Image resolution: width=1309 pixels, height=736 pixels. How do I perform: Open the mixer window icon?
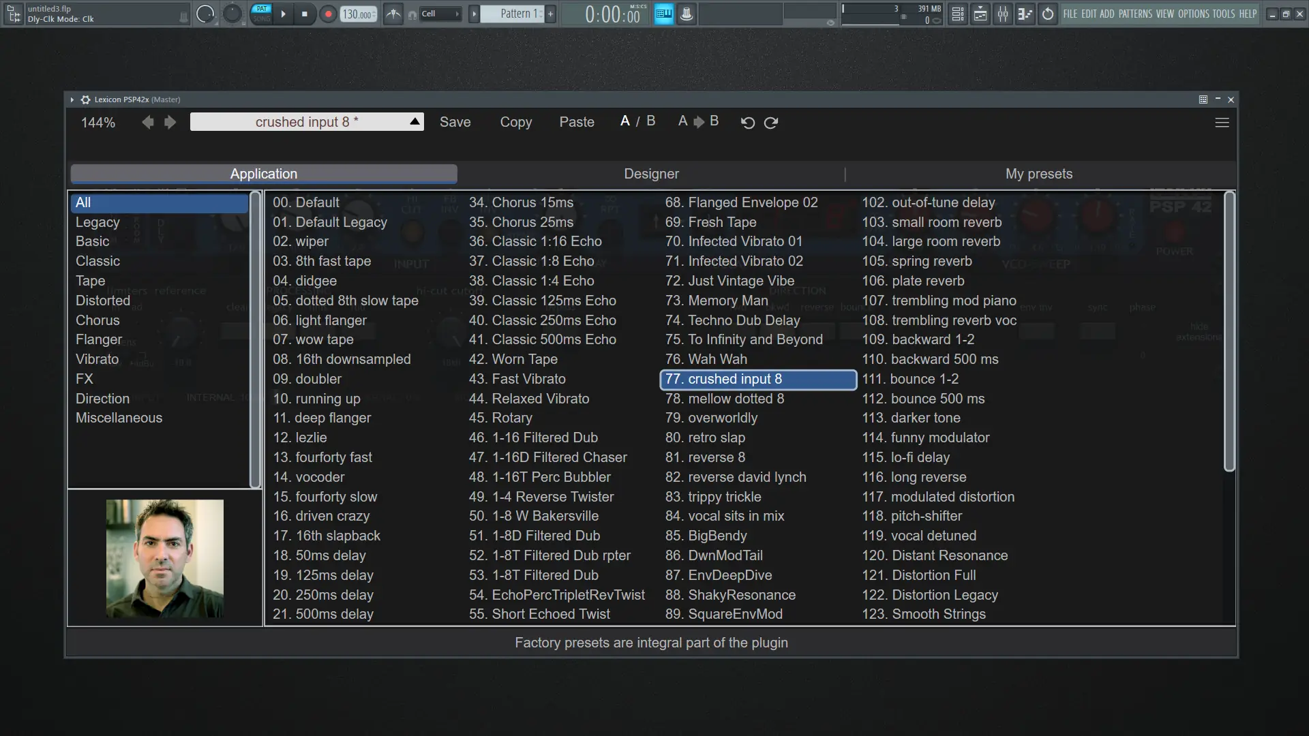pyautogui.click(x=1003, y=14)
